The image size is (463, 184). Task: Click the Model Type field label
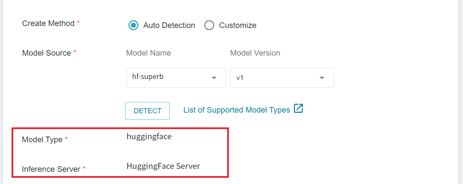tap(42, 140)
